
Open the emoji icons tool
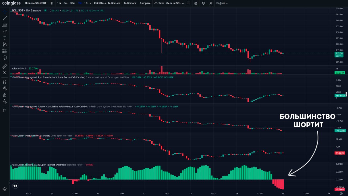click(x=5, y=58)
